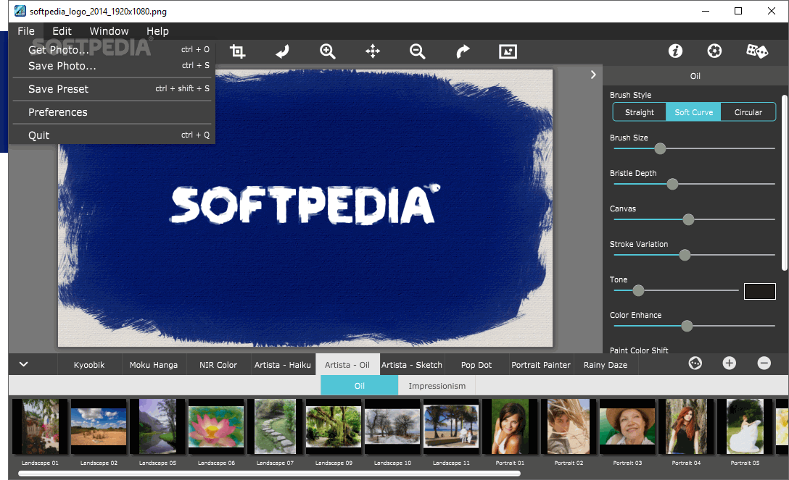Apply the Landscape 07 preset thumbnail
This screenshot has height=480, width=789.
[x=275, y=426]
